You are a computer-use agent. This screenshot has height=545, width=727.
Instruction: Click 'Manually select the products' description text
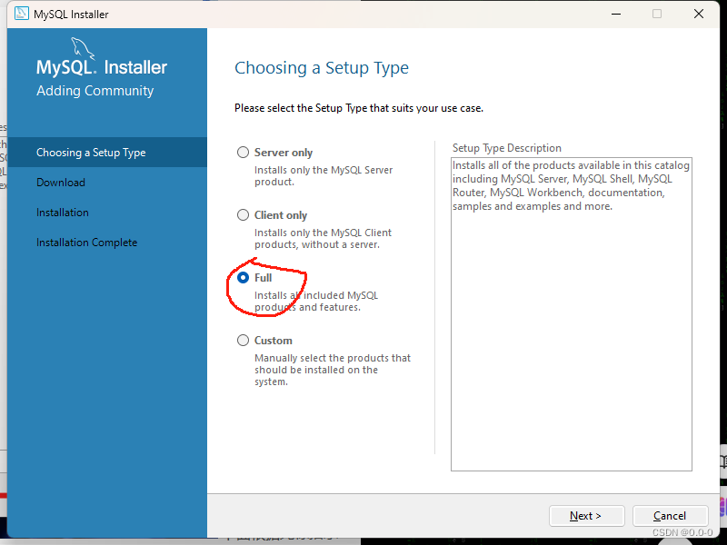[x=333, y=370]
